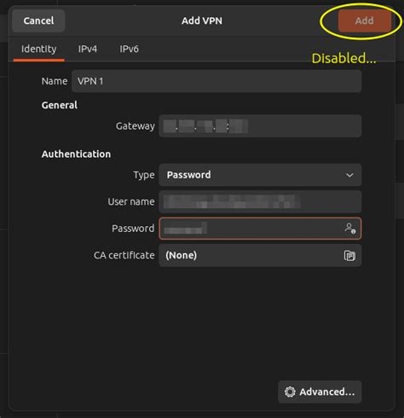
Task: Click the Add button in header
Action: [x=365, y=20]
